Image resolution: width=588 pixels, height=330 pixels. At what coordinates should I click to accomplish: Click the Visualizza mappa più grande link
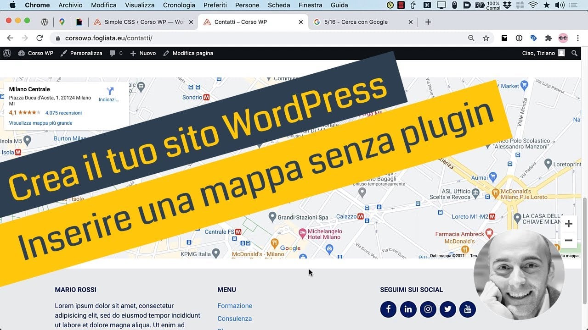40,123
